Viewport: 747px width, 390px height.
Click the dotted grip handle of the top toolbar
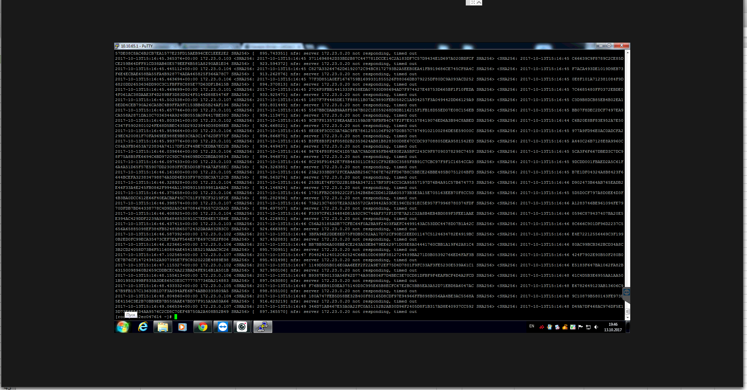[468, 3]
